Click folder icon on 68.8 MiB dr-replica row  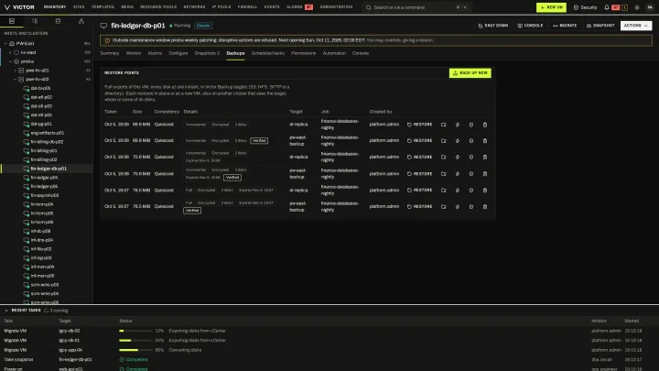click(443, 125)
